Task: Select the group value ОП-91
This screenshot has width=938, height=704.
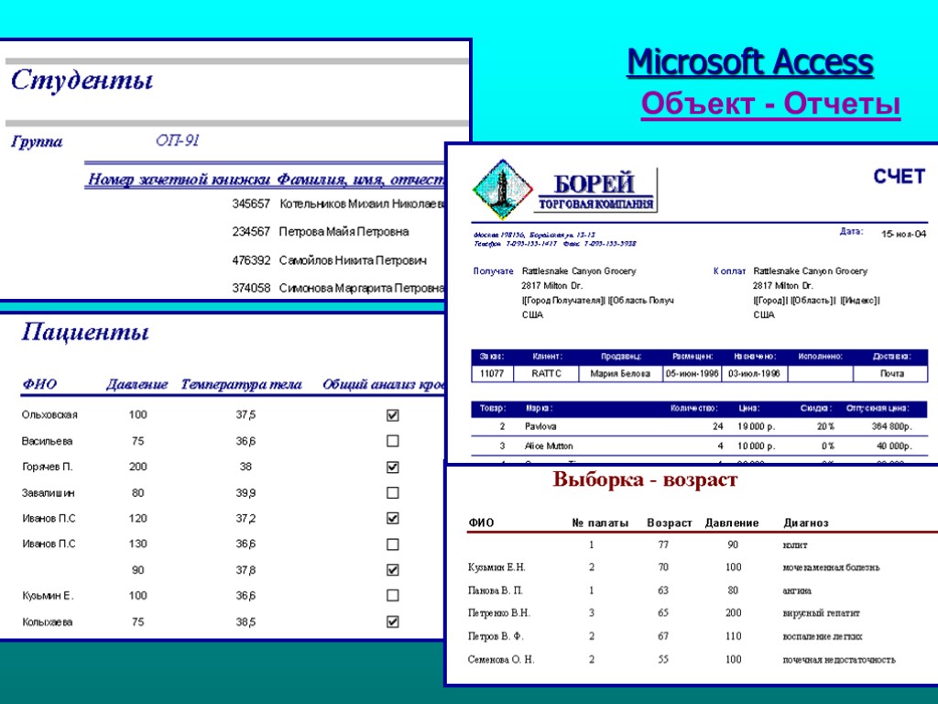Action: coord(177,140)
